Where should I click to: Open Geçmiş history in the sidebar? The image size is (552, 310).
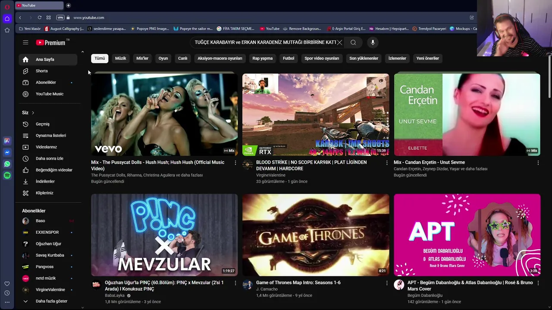48,124
